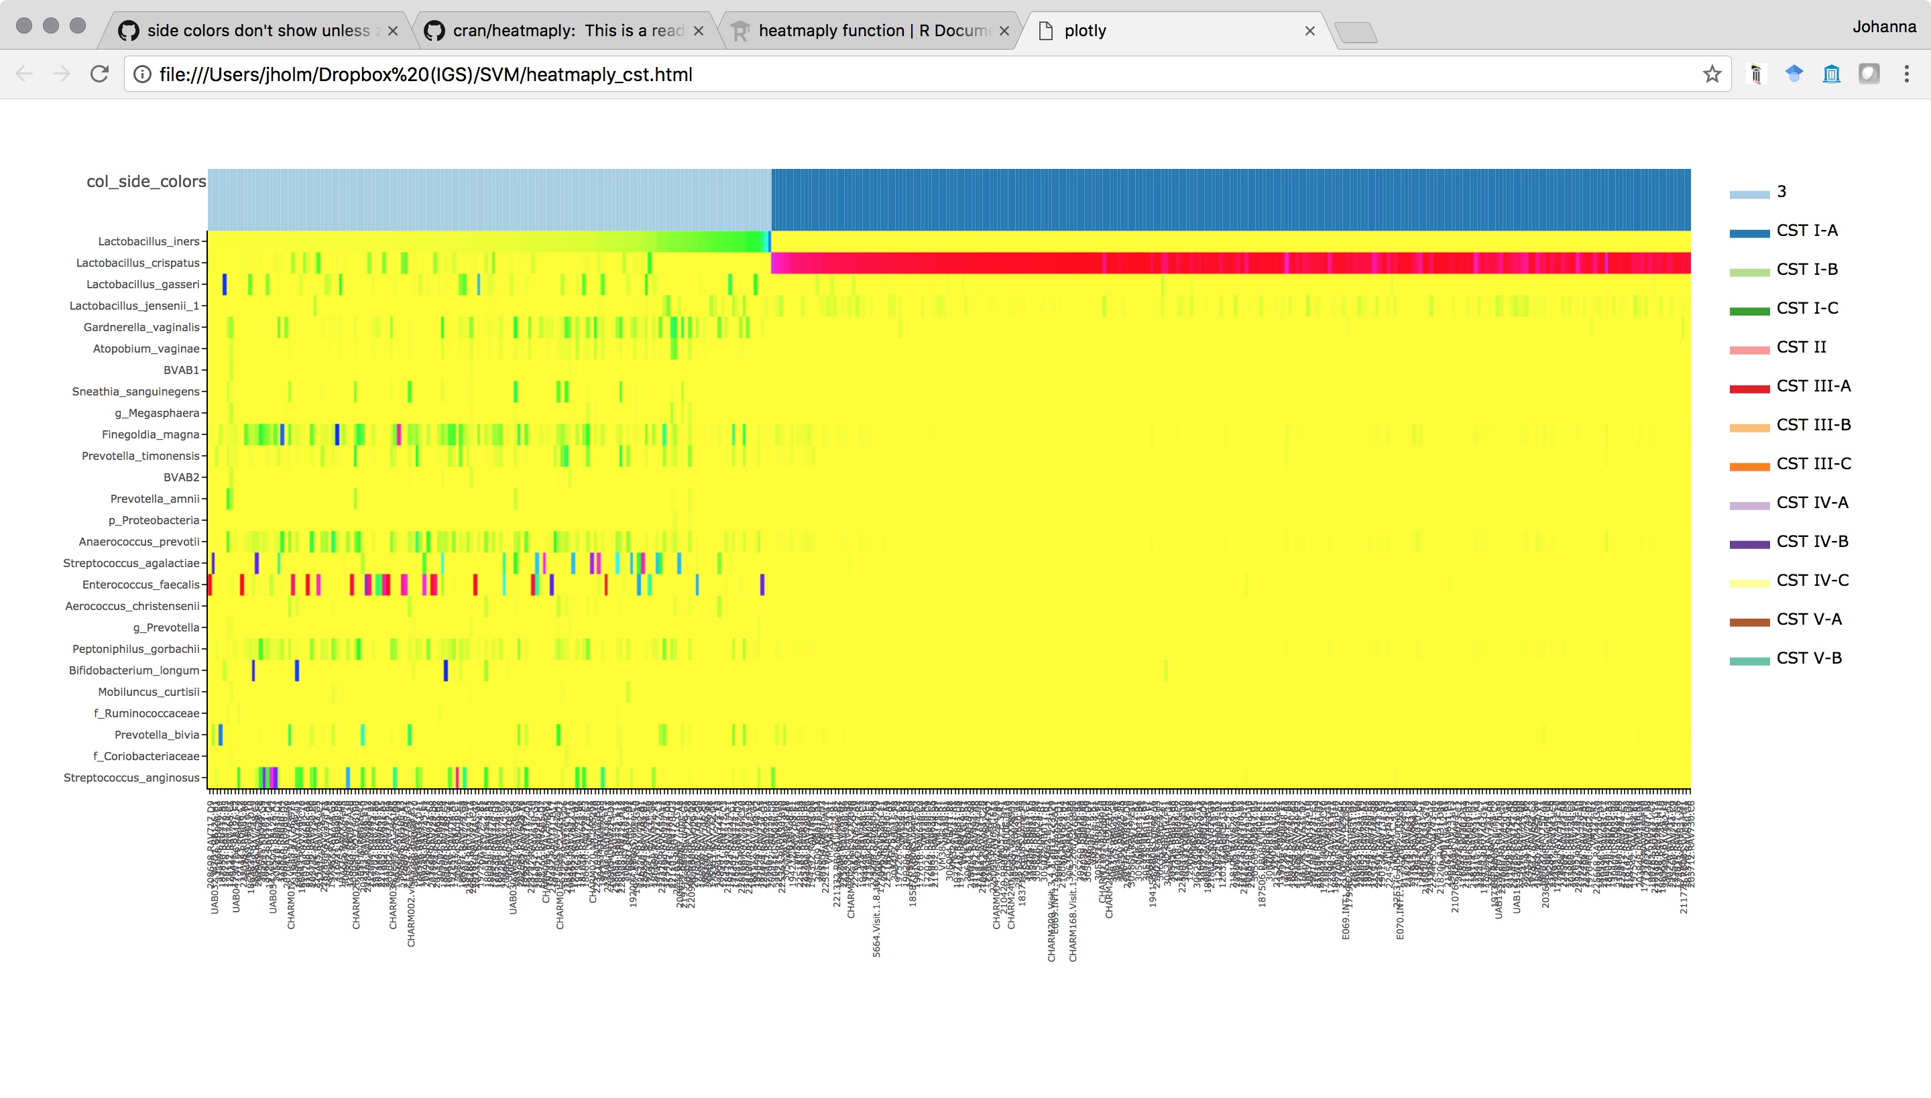Click the forward navigation arrow
This screenshot has height=1098, width=1931.
click(61, 74)
